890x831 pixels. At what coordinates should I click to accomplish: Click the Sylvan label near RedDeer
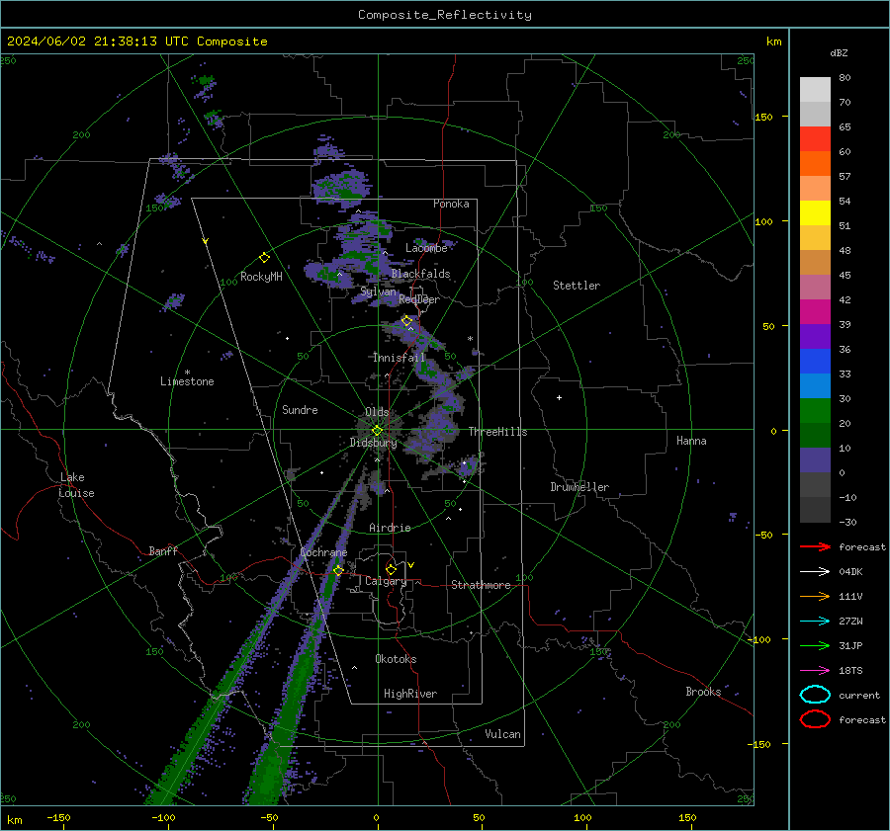[378, 291]
